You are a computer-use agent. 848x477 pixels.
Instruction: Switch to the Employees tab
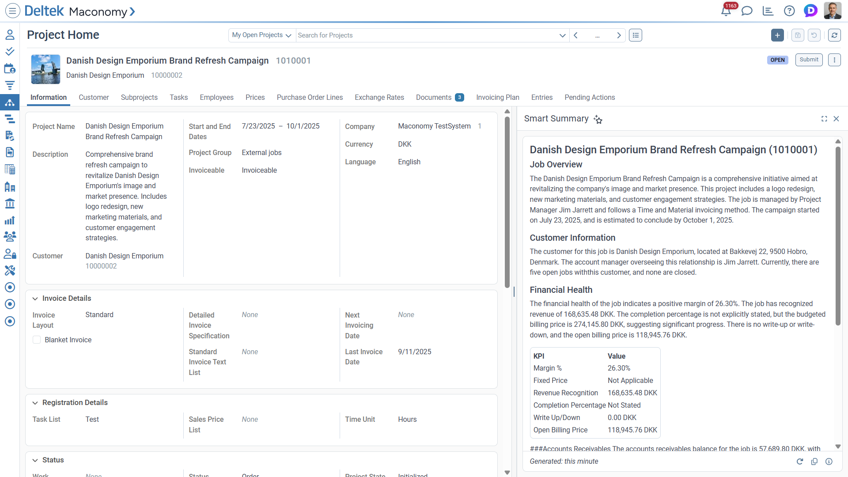click(x=216, y=98)
